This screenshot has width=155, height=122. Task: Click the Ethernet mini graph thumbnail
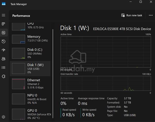click(x=18, y=84)
